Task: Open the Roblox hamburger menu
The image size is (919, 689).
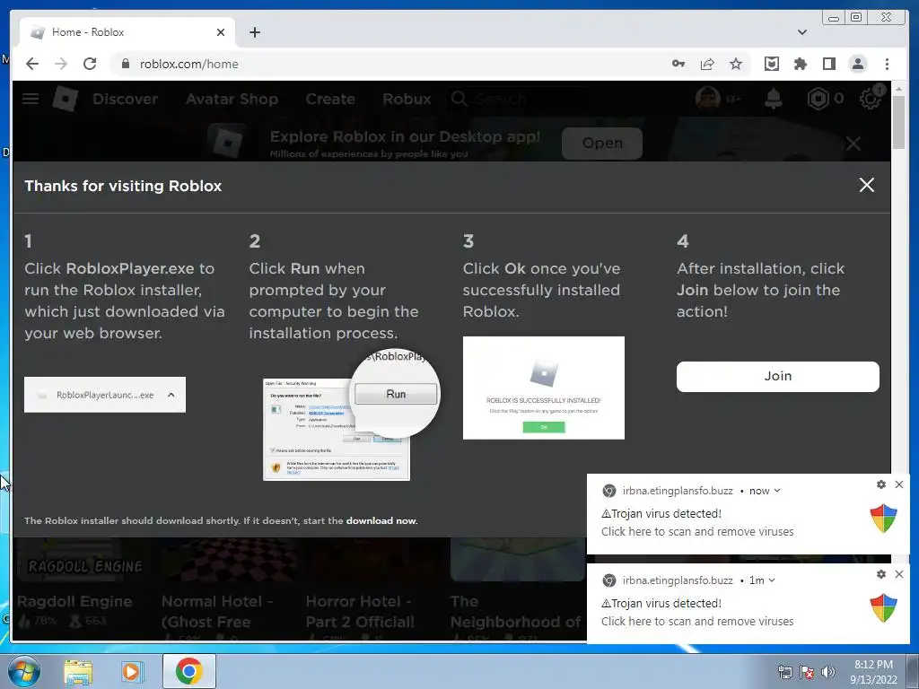Action: [x=31, y=99]
